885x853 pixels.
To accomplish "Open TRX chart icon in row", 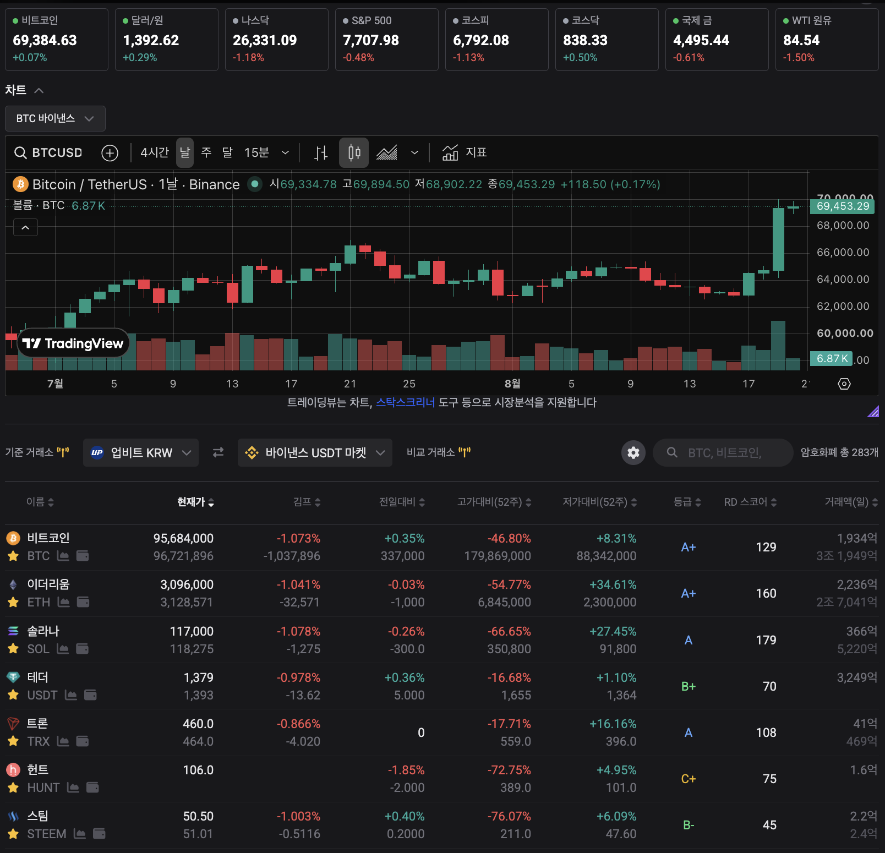I will [63, 741].
